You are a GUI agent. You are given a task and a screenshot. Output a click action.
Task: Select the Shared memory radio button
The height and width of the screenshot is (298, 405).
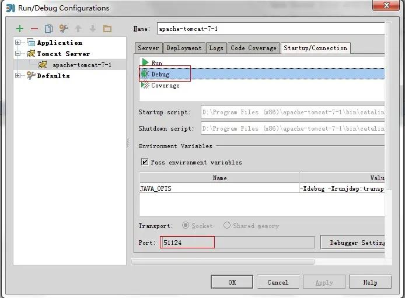pyautogui.click(x=227, y=225)
